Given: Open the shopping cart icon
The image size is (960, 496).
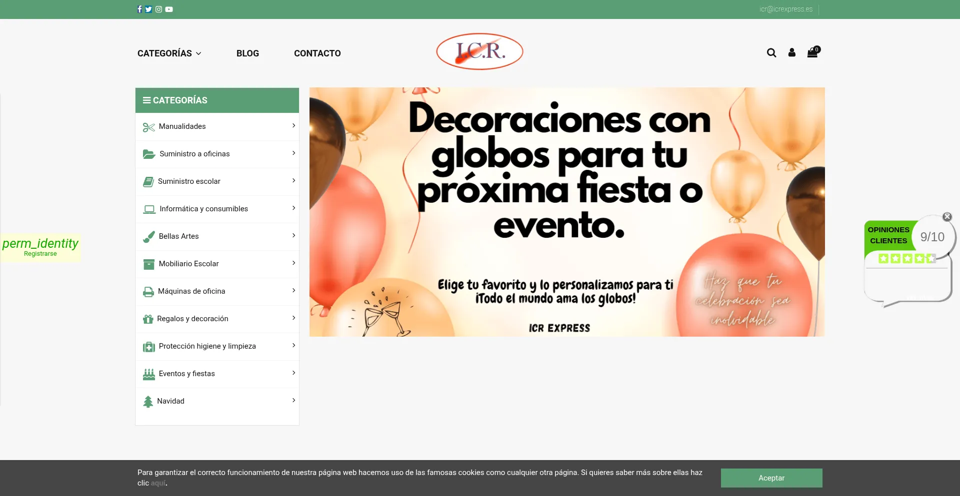Looking at the screenshot, I should 812,52.
